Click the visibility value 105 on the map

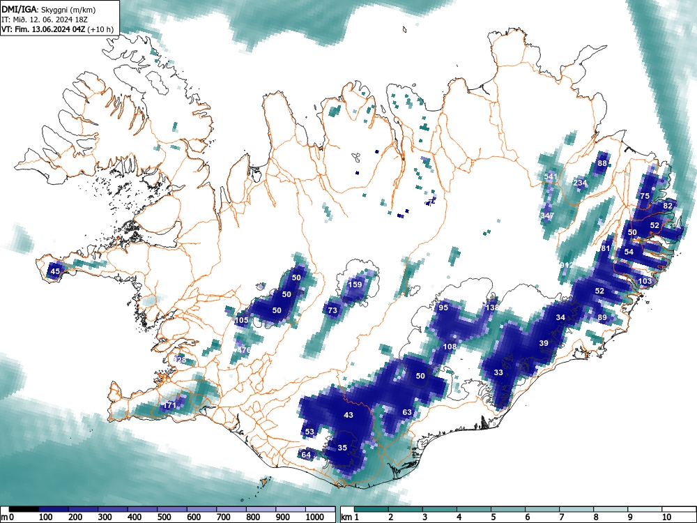pyautogui.click(x=241, y=320)
